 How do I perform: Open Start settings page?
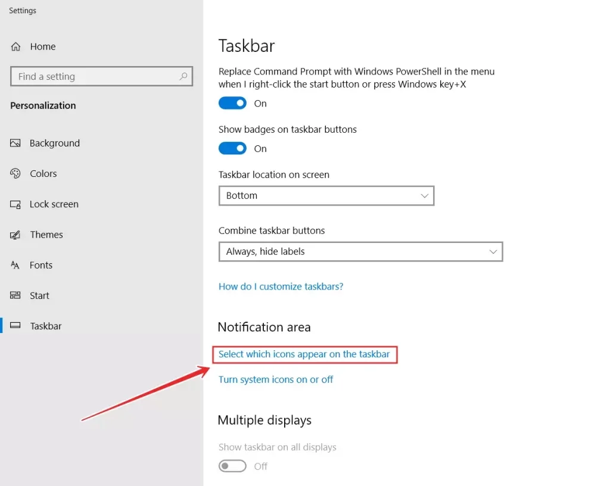(39, 295)
